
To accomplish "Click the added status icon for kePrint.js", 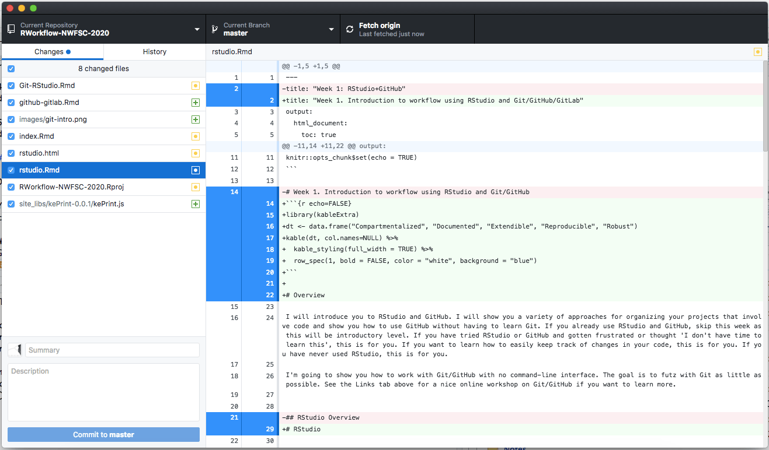I will [x=196, y=204].
